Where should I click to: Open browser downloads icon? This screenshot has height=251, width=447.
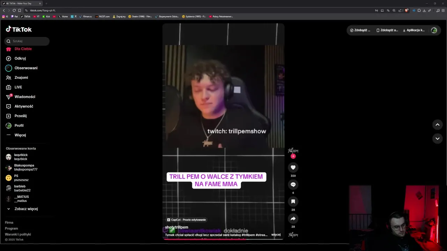pyautogui.click(x=424, y=10)
